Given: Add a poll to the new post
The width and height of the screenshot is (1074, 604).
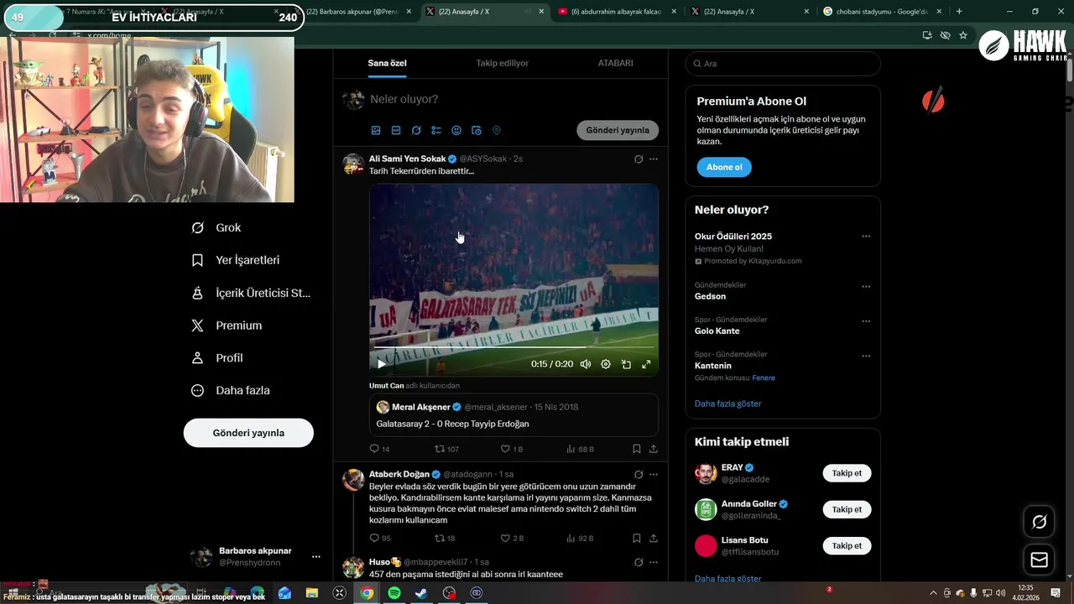Looking at the screenshot, I should click(x=436, y=130).
